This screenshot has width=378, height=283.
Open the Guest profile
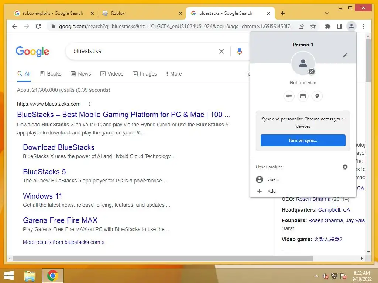(303, 179)
